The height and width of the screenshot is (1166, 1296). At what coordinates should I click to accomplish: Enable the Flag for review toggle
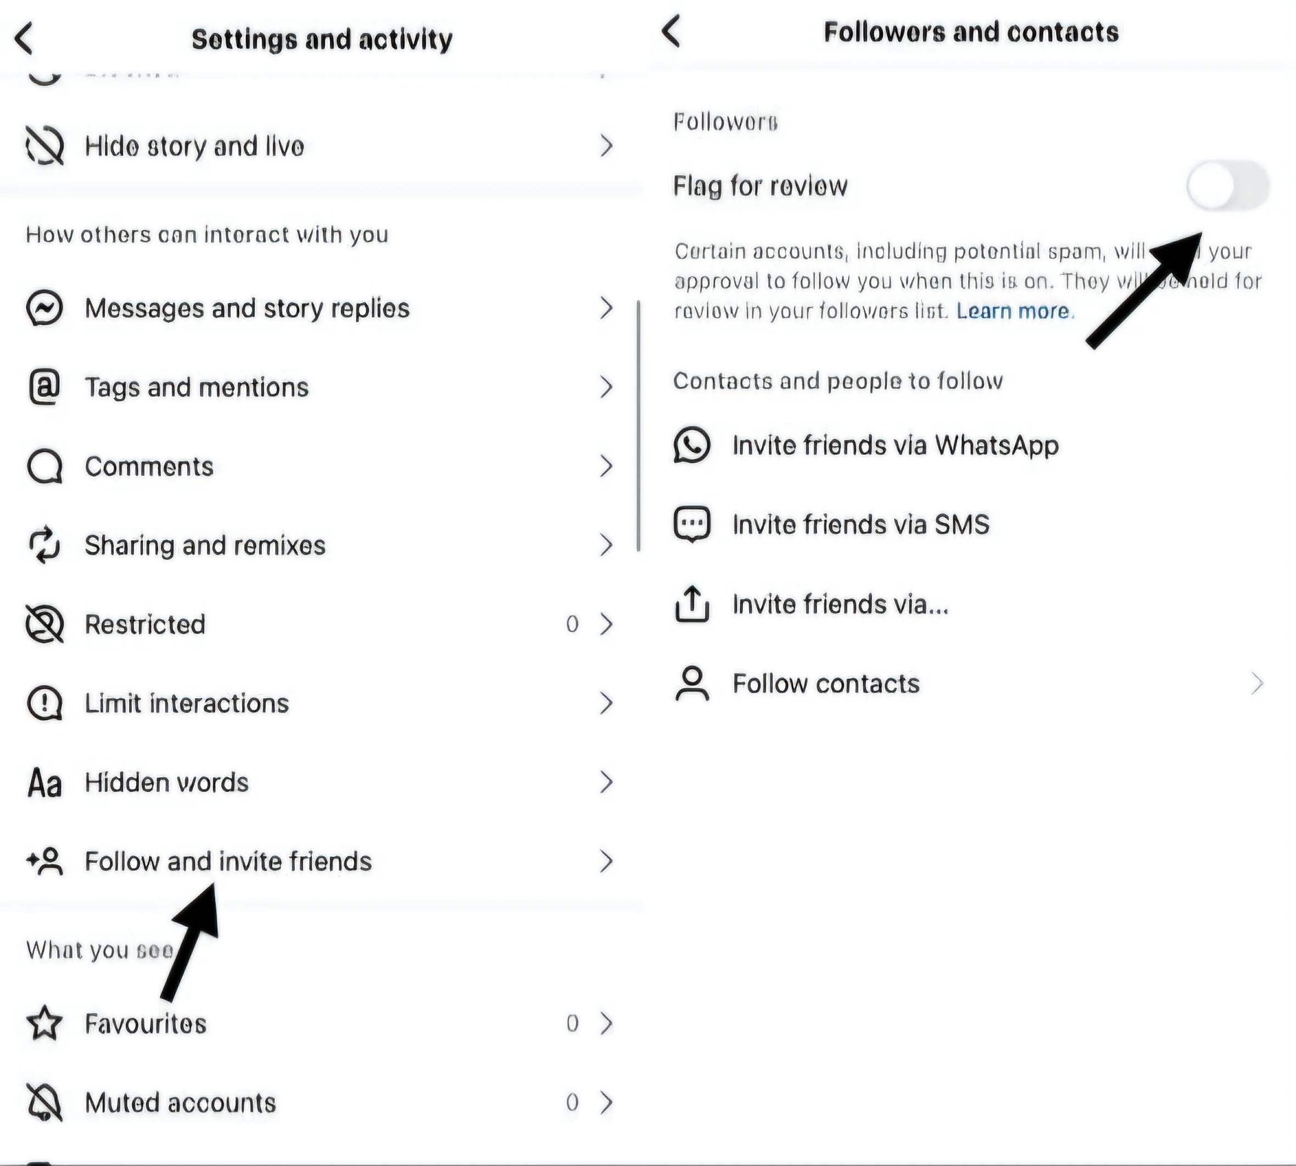[x=1227, y=186]
